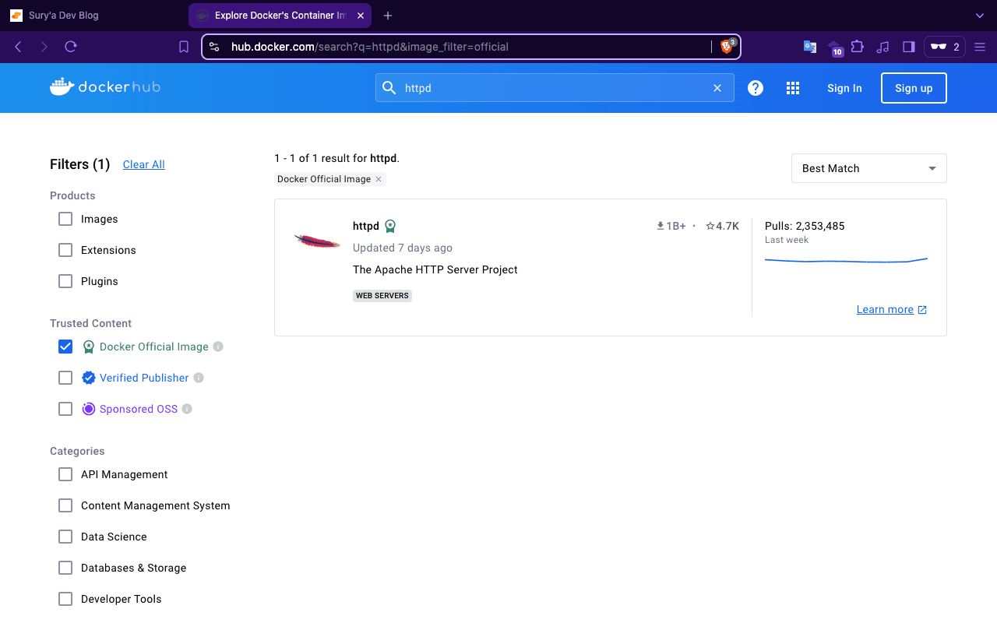Open the extensions puzzle icon
The height and width of the screenshot is (623, 997).
tap(858, 47)
